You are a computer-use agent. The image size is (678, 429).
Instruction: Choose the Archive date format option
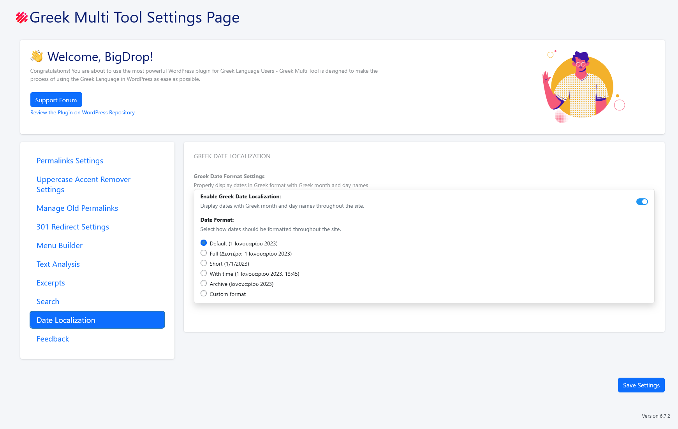click(204, 283)
